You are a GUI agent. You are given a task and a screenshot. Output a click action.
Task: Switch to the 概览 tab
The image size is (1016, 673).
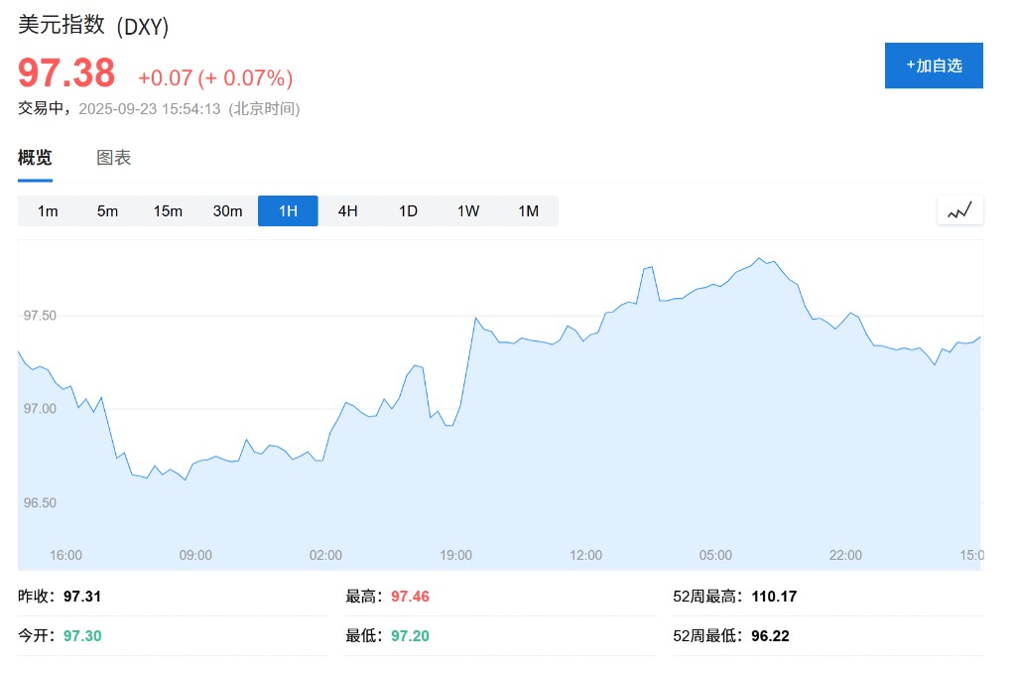(35, 158)
